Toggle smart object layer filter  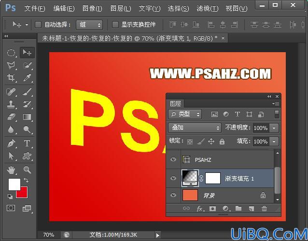point(261,114)
